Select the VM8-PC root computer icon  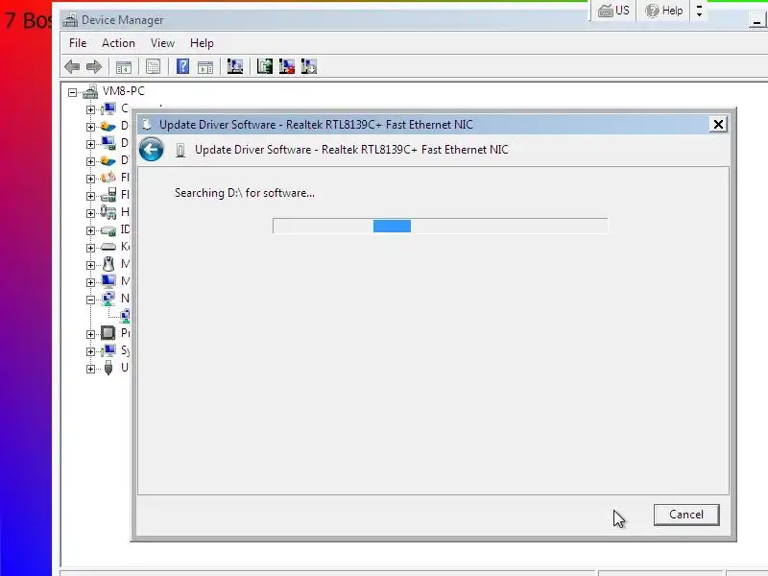[90, 91]
